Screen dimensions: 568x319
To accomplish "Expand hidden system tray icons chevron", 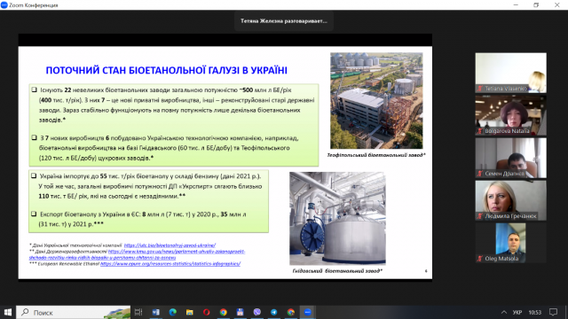I will [504, 312].
